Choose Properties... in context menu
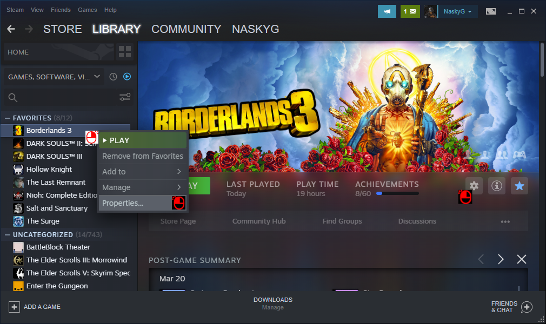This screenshot has height=324, width=546. (142, 203)
